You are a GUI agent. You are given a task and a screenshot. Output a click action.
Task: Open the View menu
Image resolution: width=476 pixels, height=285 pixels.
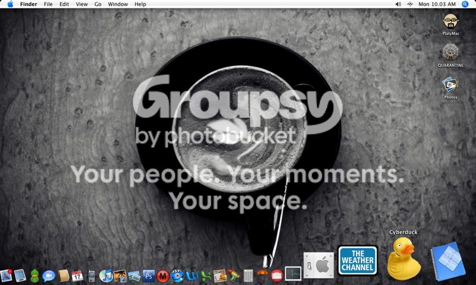pyautogui.click(x=82, y=4)
